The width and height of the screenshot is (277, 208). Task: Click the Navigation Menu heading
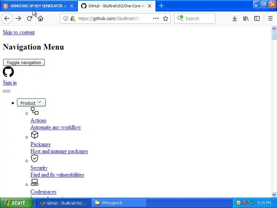tap(33, 47)
